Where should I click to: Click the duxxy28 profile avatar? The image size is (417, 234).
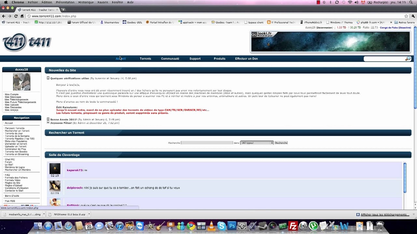point(22,82)
